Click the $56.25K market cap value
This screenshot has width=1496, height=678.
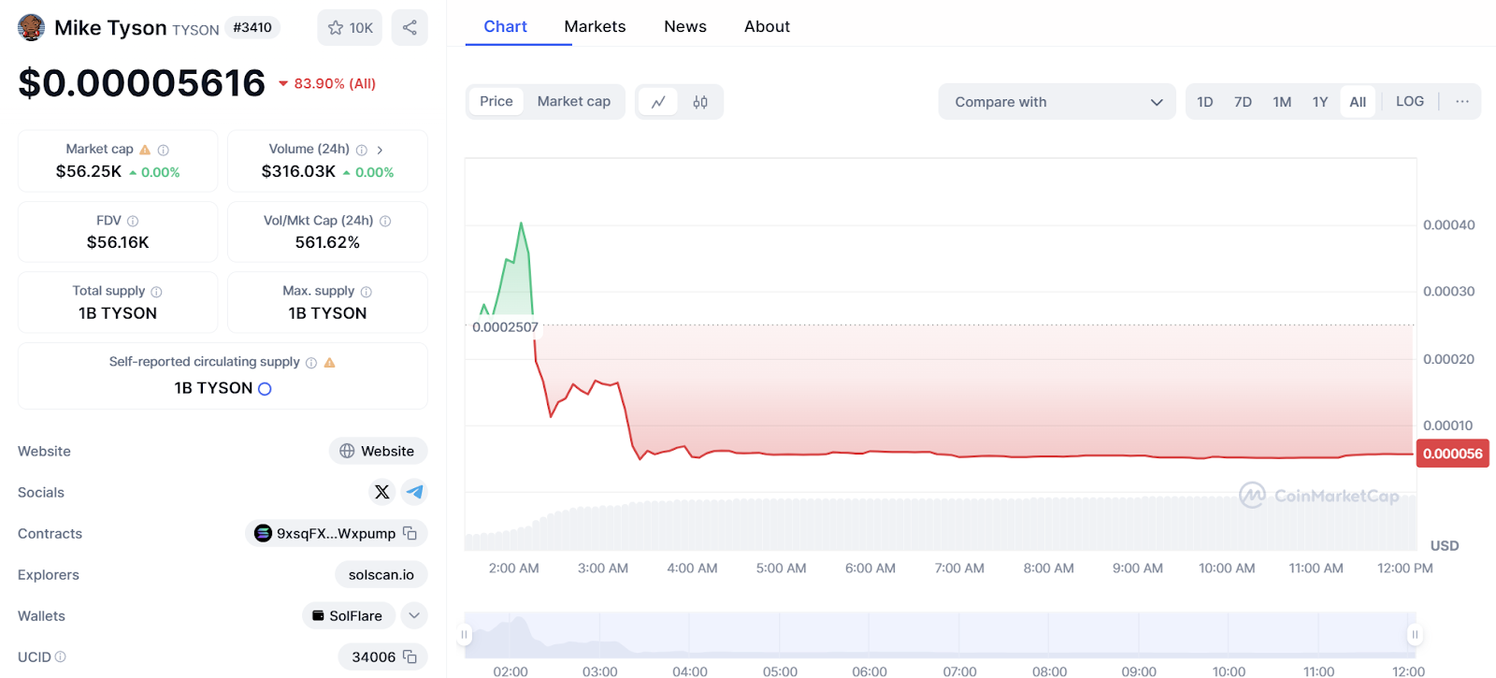click(x=89, y=171)
